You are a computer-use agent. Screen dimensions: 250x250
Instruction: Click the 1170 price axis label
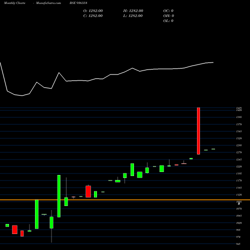(x=239, y=180)
